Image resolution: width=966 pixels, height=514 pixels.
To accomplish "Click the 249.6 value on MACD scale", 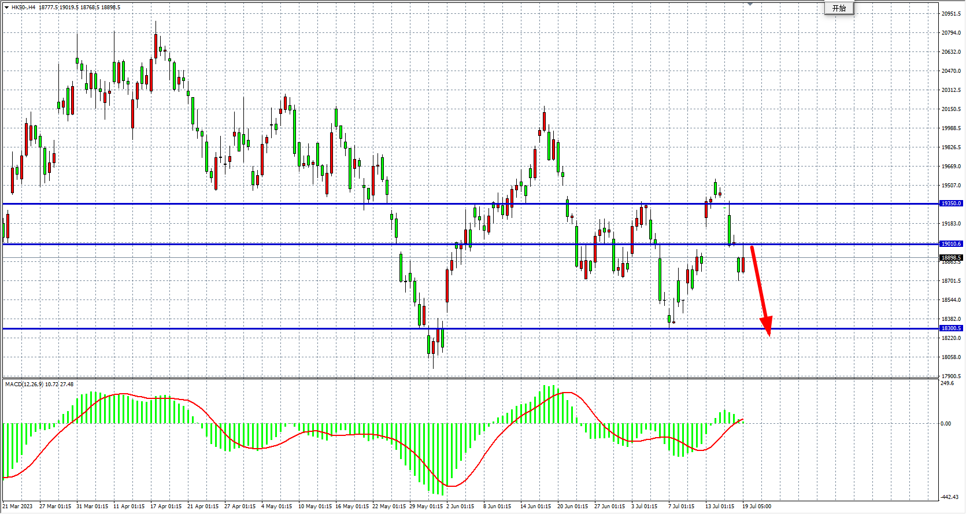I will [948, 383].
